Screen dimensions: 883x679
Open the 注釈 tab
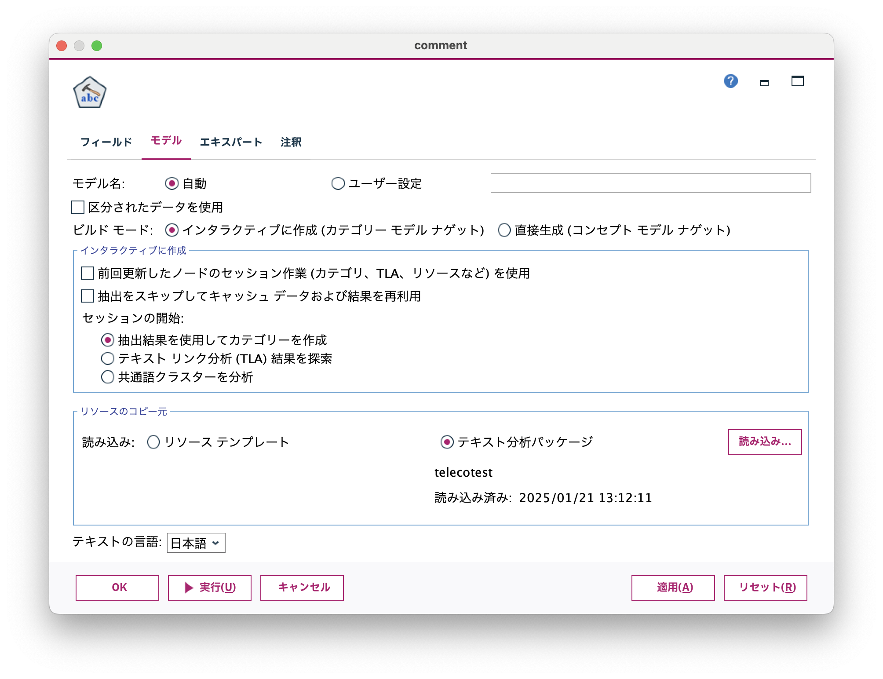tap(291, 142)
